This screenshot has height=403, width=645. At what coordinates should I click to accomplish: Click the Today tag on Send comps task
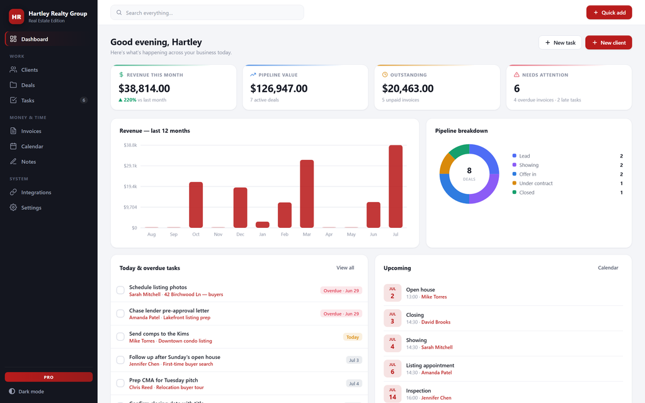[353, 337]
